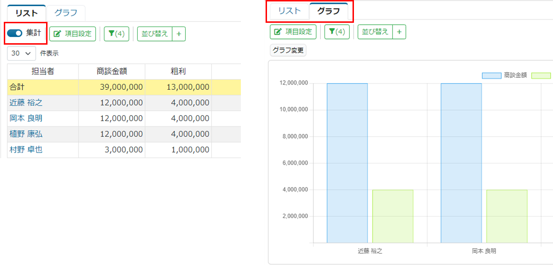
Task: Click the 担当者 column header
Action: 43,72
